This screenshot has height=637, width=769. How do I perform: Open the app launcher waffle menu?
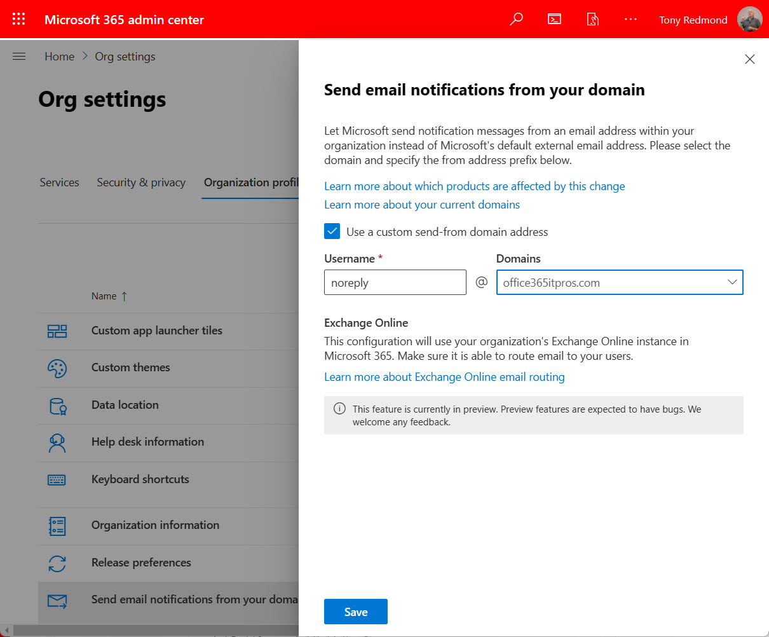point(19,19)
